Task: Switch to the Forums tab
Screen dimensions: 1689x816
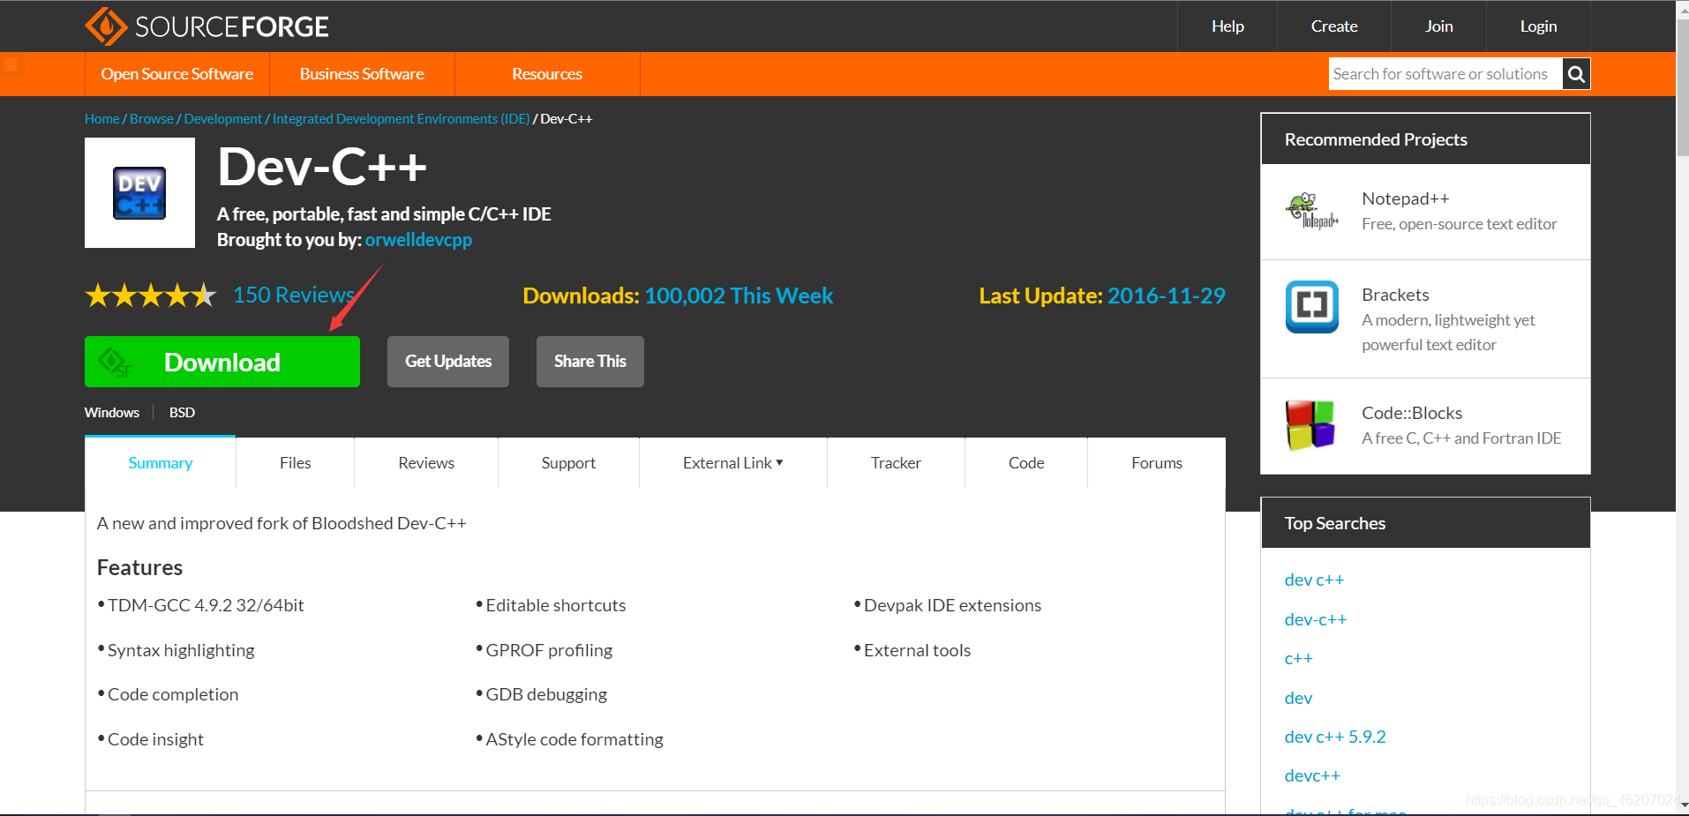Action: point(1157,463)
